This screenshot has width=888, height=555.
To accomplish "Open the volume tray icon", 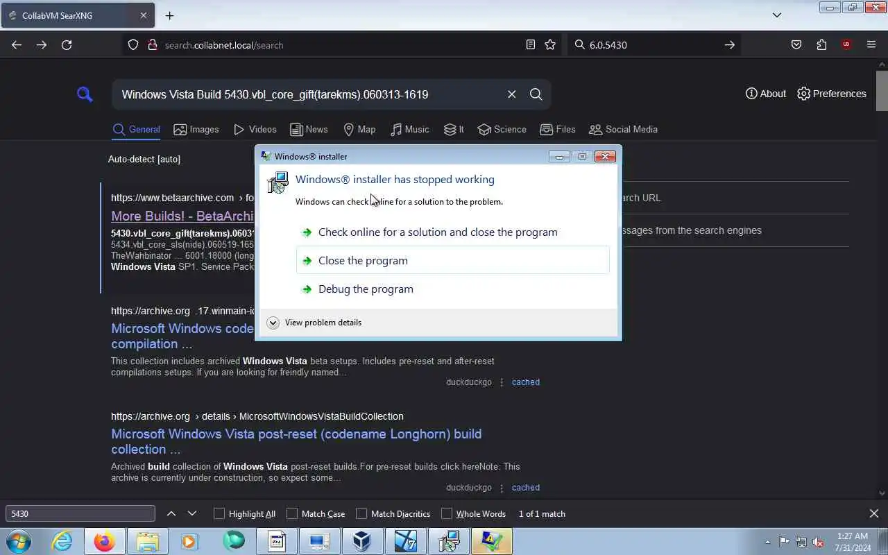I will coord(818,542).
